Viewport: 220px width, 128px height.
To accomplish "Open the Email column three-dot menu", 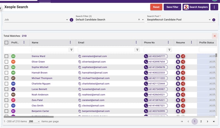I will point(136,42).
